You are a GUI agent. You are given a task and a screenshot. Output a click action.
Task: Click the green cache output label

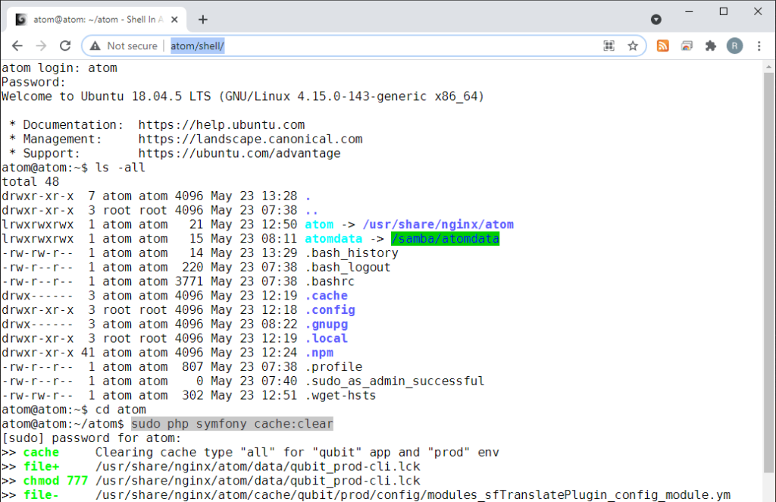[41, 453]
